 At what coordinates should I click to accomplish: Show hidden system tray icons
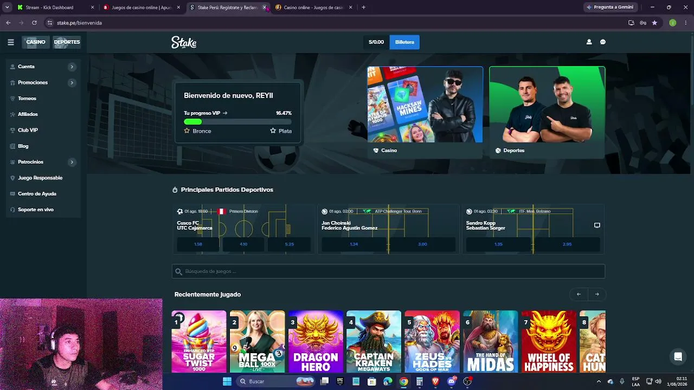599,381
